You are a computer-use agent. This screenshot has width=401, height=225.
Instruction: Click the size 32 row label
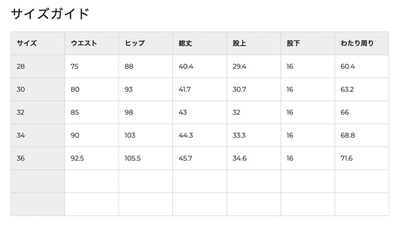[x=38, y=112]
